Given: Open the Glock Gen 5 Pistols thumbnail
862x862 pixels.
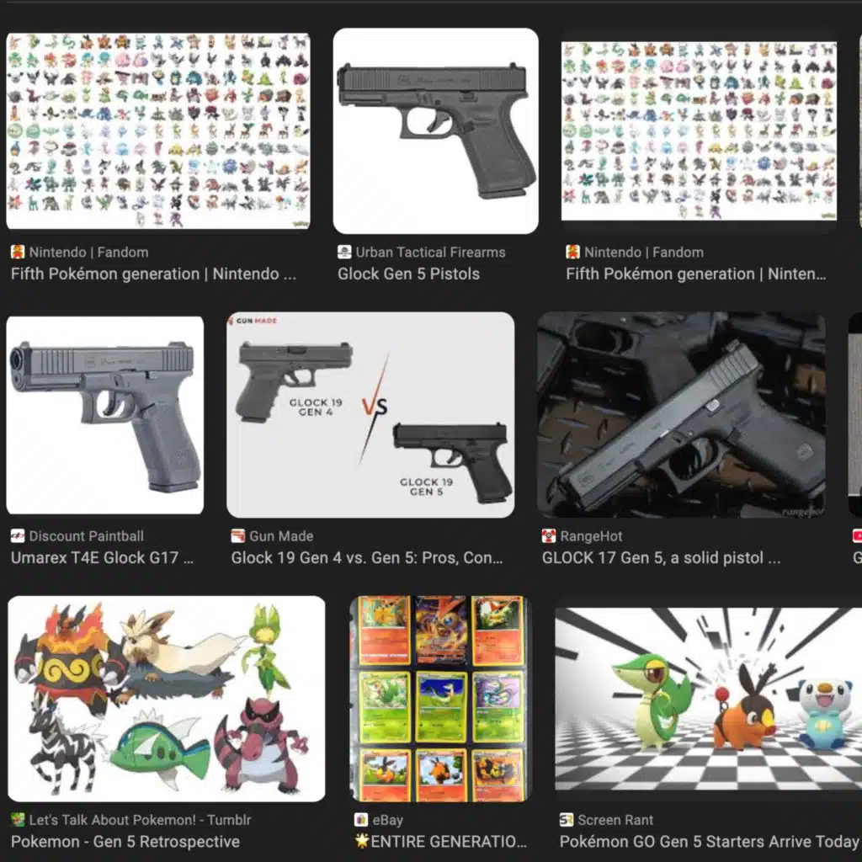Looking at the screenshot, I should [x=435, y=130].
